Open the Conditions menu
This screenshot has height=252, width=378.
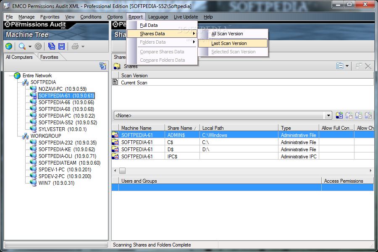[91, 17]
